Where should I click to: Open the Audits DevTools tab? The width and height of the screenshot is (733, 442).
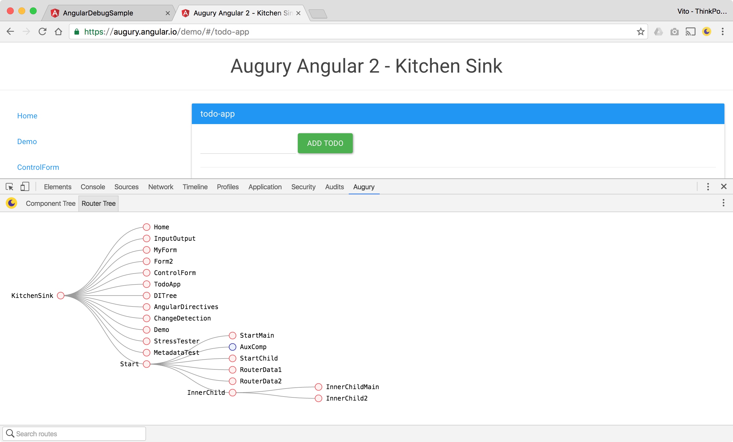pos(334,187)
